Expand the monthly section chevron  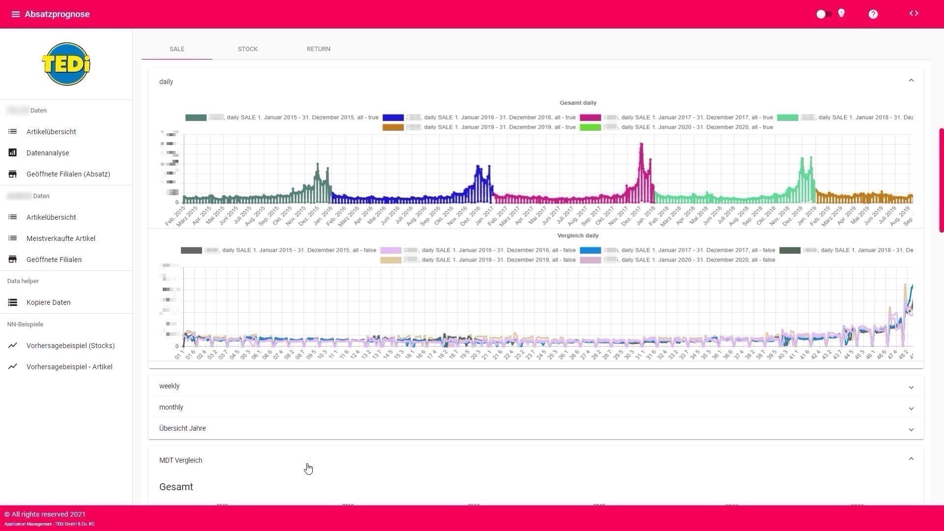tap(911, 408)
